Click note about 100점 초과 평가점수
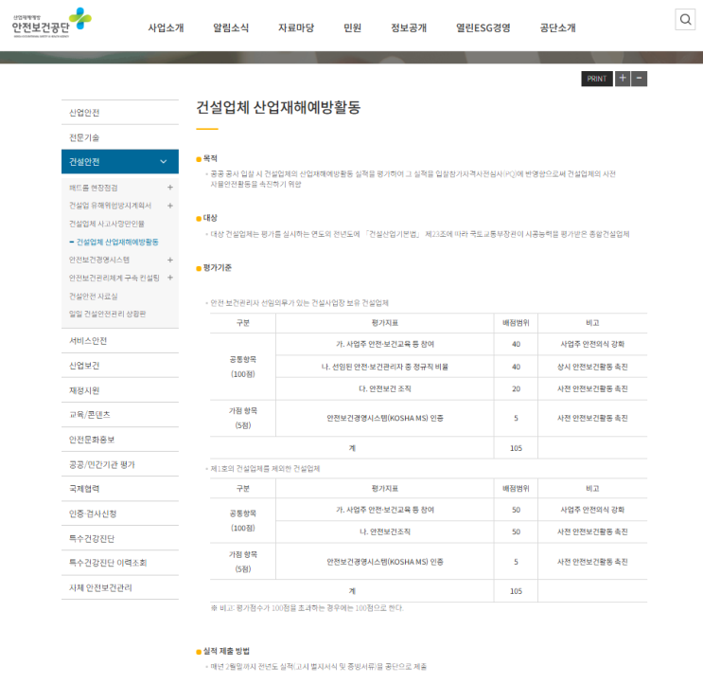703x684 pixels. pos(308,608)
